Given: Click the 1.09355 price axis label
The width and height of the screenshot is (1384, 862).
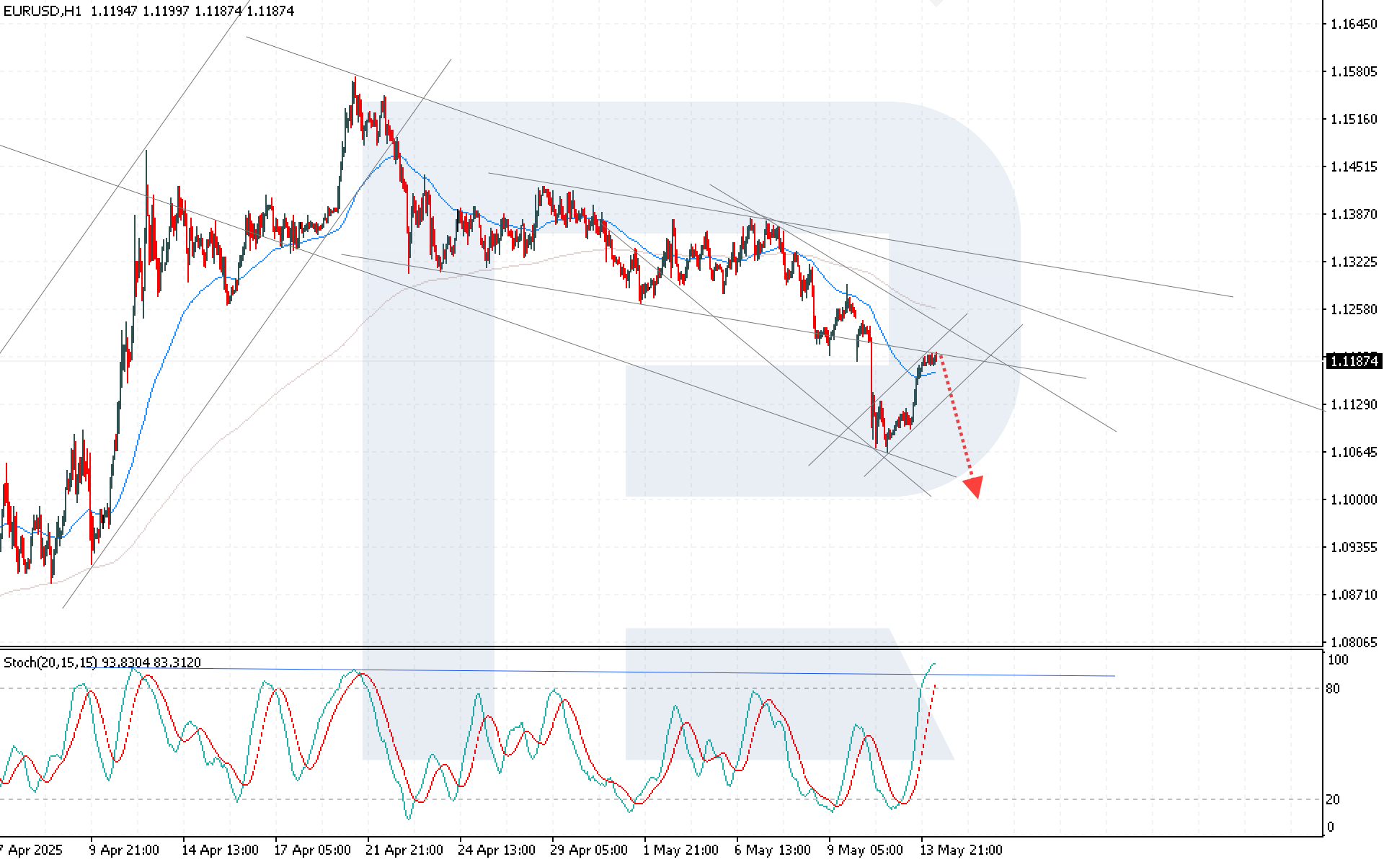Looking at the screenshot, I should [1354, 547].
